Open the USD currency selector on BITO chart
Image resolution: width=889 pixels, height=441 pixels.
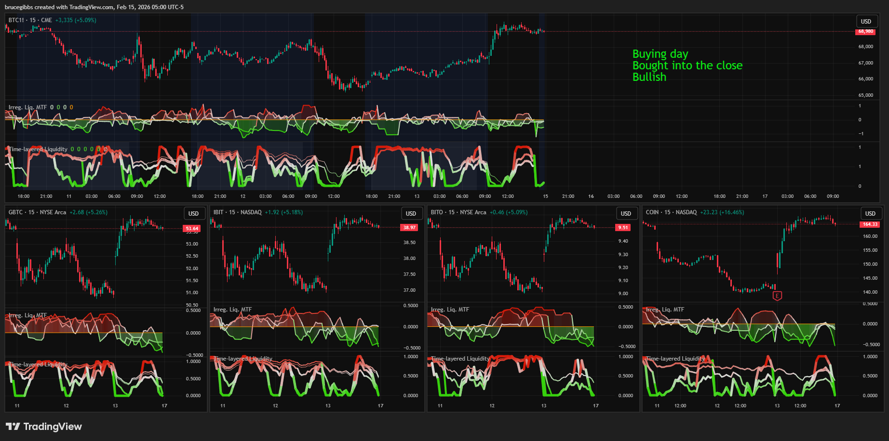coord(626,213)
